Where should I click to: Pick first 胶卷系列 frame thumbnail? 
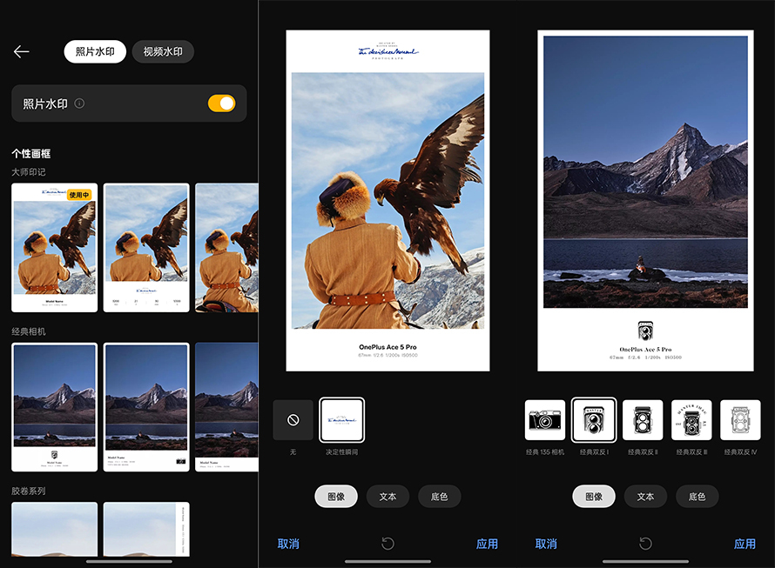(x=54, y=529)
